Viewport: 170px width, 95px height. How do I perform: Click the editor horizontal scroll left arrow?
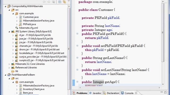coord(80,88)
